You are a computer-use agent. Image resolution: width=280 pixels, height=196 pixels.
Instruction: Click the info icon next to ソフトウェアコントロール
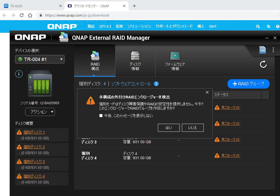point(156,84)
